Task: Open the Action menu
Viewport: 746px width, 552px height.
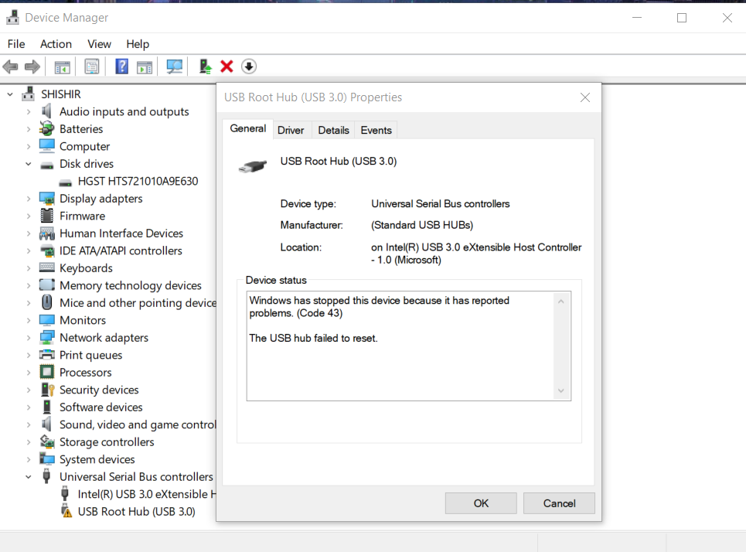Action: pyautogui.click(x=55, y=44)
